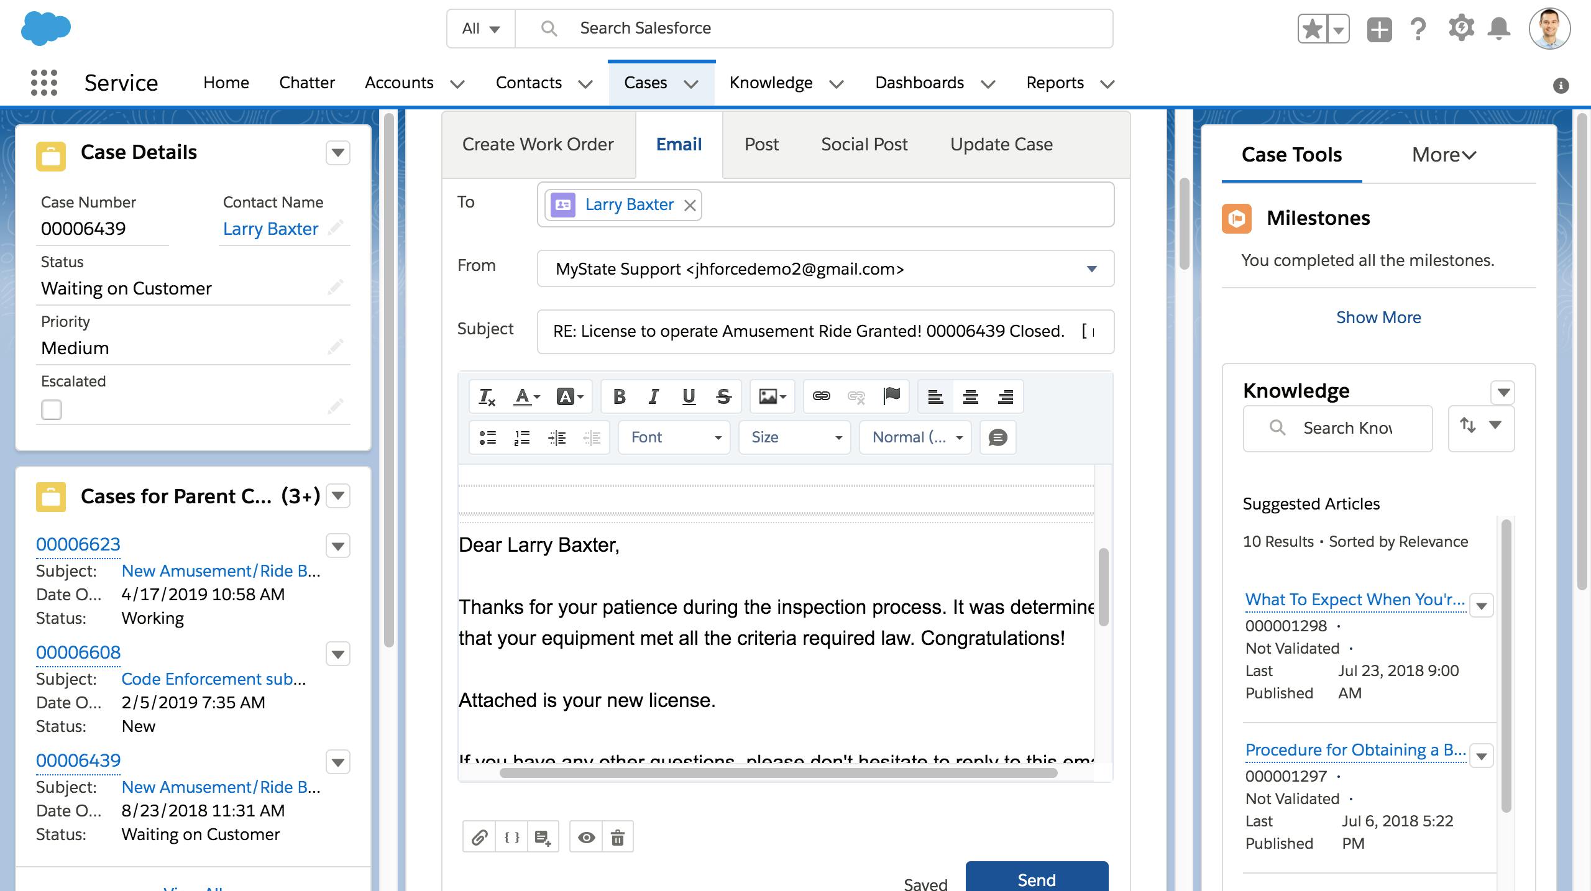Image resolution: width=1591 pixels, height=891 pixels.
Task: Open the Size dropdown
Action: pyautogui.click(x=795, y=437)
